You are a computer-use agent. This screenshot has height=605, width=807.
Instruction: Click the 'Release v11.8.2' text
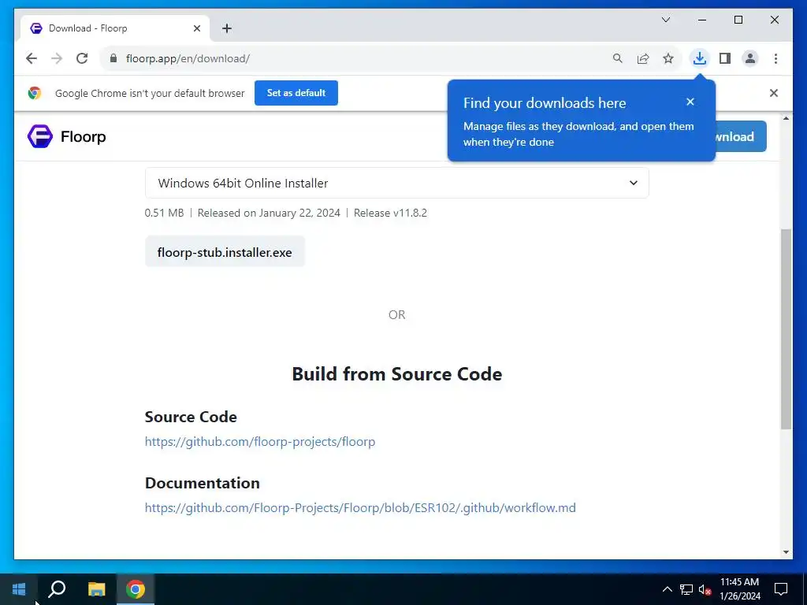[x=390, y=213]
